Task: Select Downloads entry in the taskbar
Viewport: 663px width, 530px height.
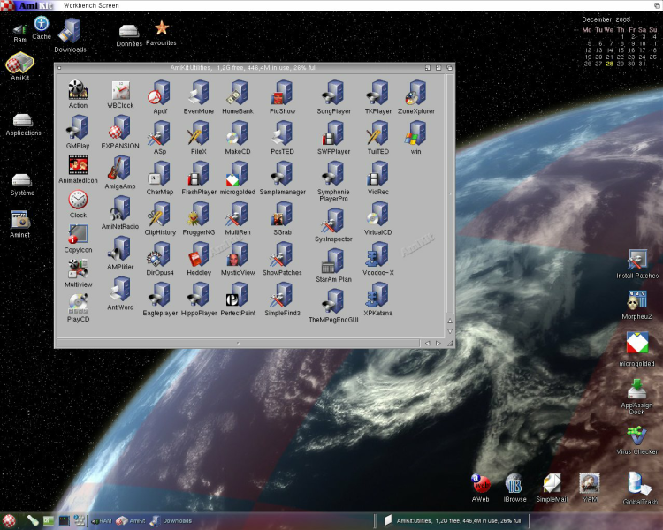Action: 171,520
